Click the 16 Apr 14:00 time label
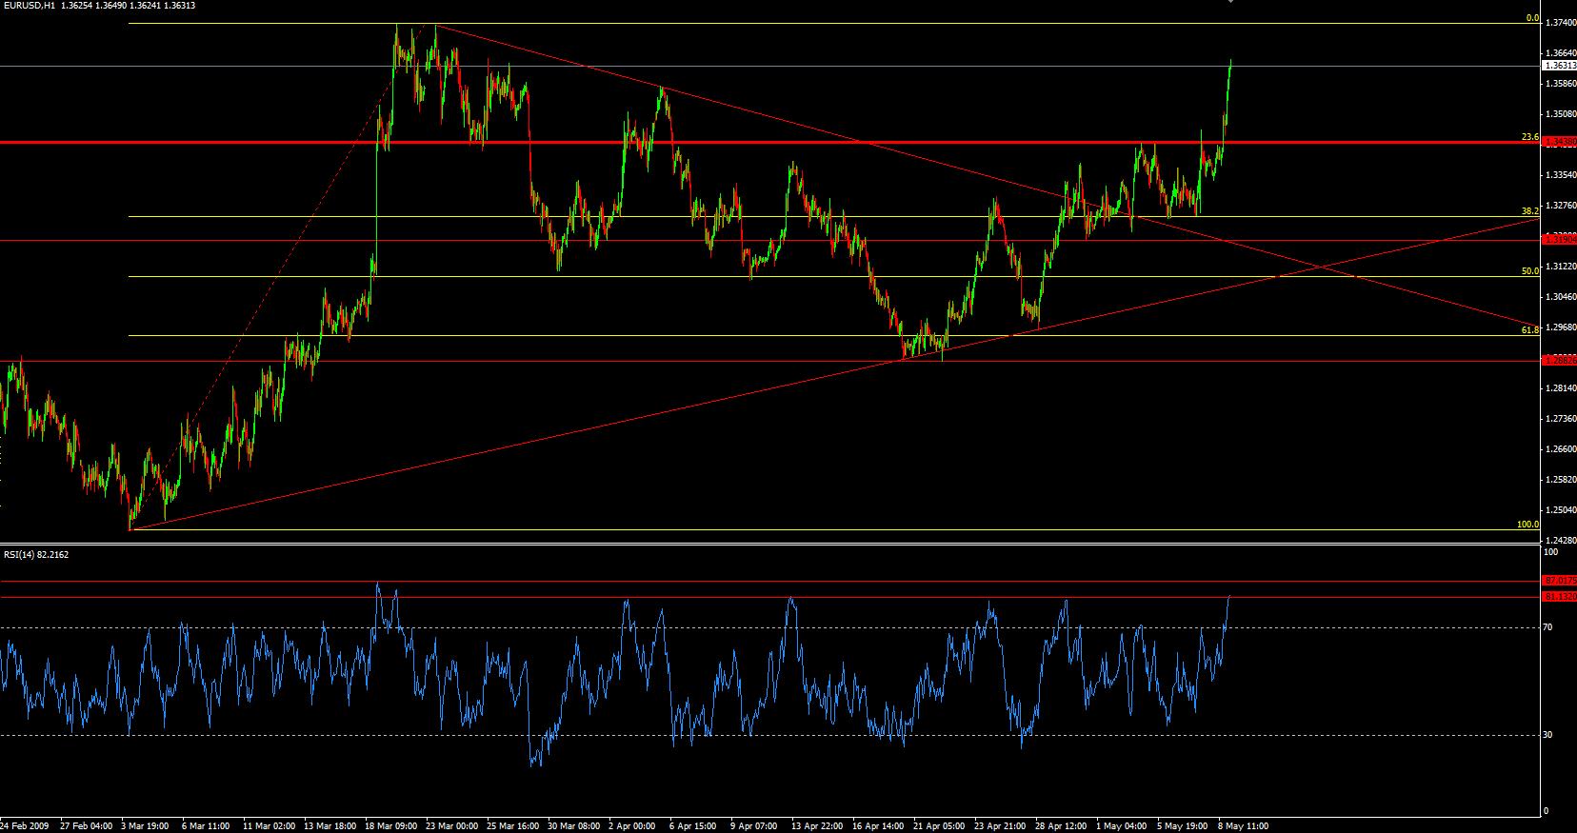The width and height of the screenshot is (1577, 833). coord(880,826)
